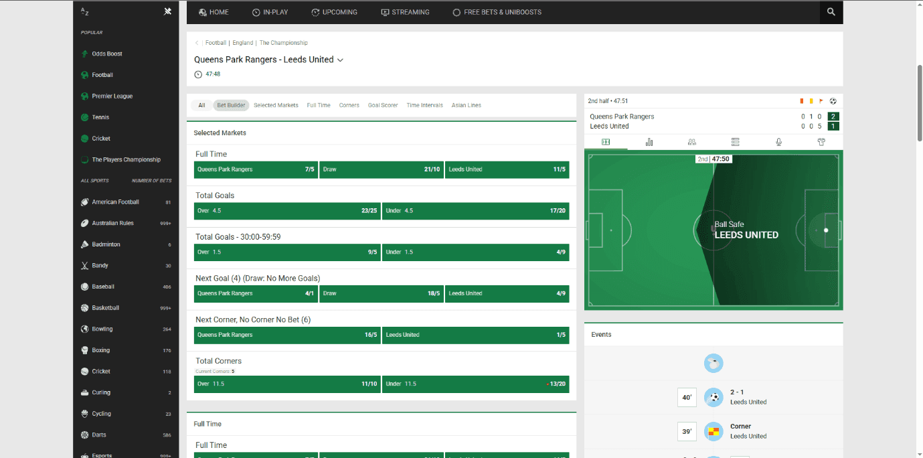Open the head-to-head binoculars view

coord(691,141)
